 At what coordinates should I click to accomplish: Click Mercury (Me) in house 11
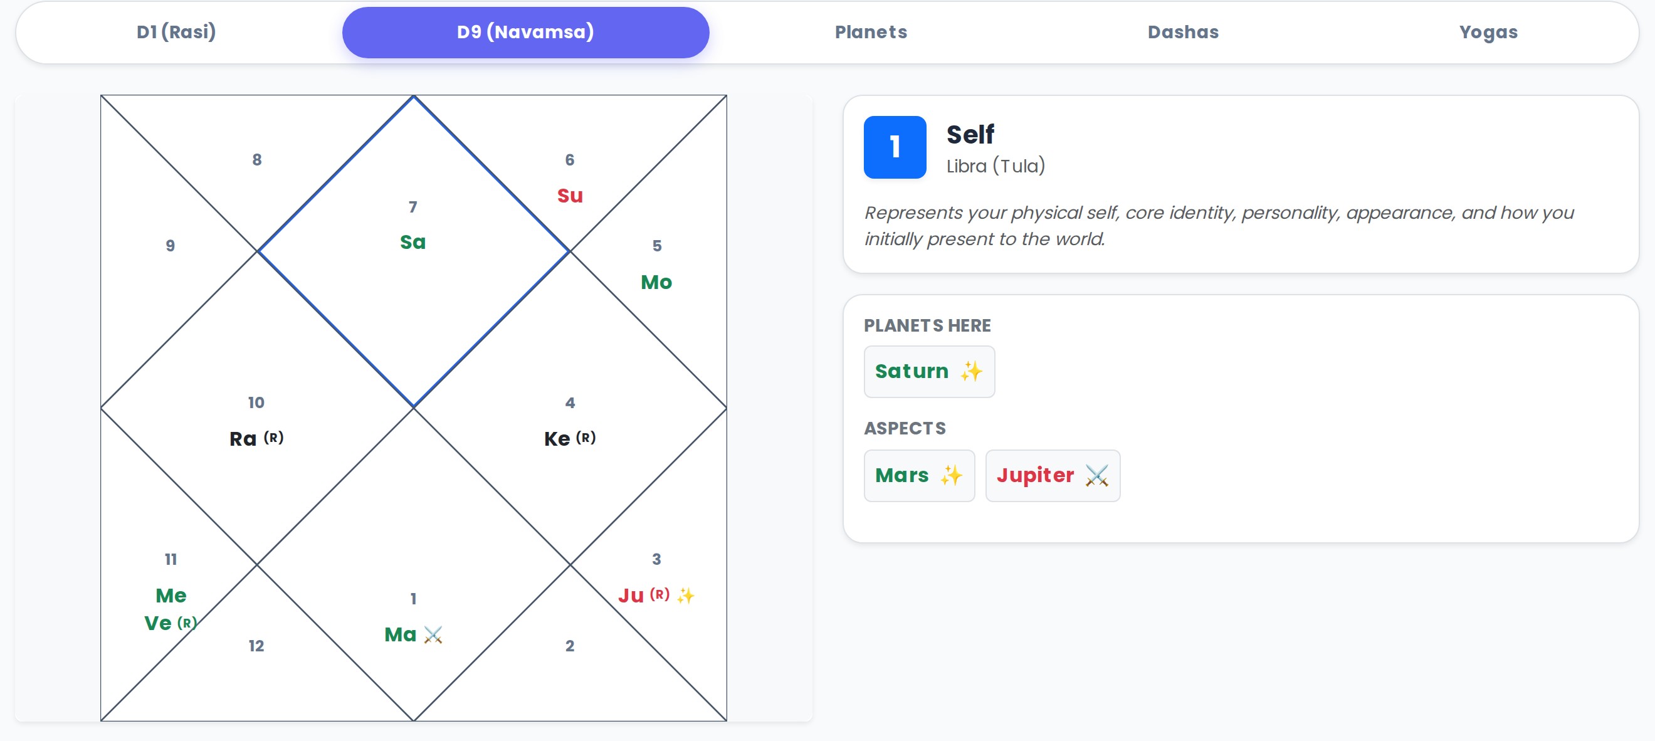(x=170, y=595)
